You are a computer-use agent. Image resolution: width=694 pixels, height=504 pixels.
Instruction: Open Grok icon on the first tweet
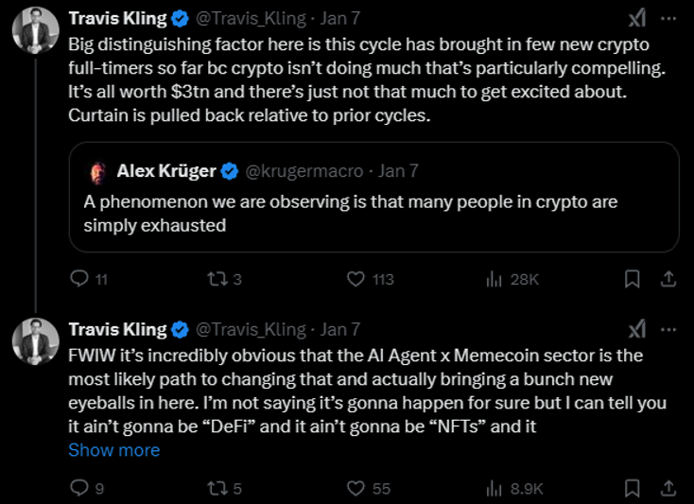(x=637, y=20)
